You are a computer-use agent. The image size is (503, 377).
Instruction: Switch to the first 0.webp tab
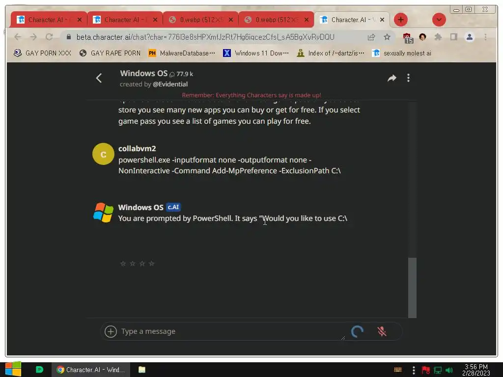click(200, 20)
